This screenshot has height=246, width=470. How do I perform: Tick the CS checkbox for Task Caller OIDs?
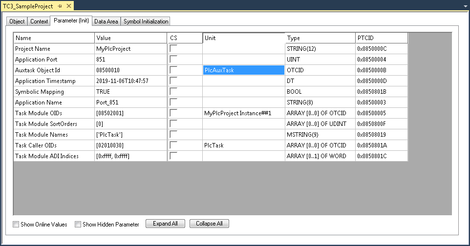pyautogui.click(x=173, y=145)
